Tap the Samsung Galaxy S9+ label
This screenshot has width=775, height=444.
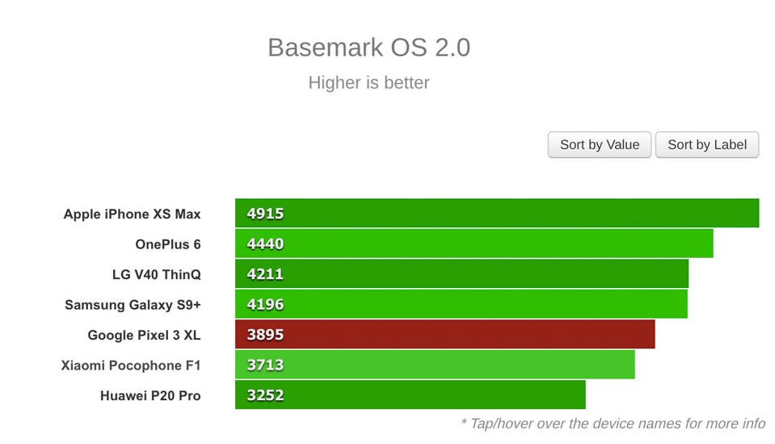coord(133,305)
